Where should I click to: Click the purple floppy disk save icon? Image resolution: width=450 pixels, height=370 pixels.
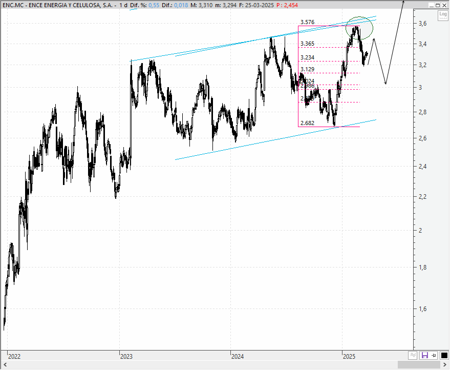(425, 355)
